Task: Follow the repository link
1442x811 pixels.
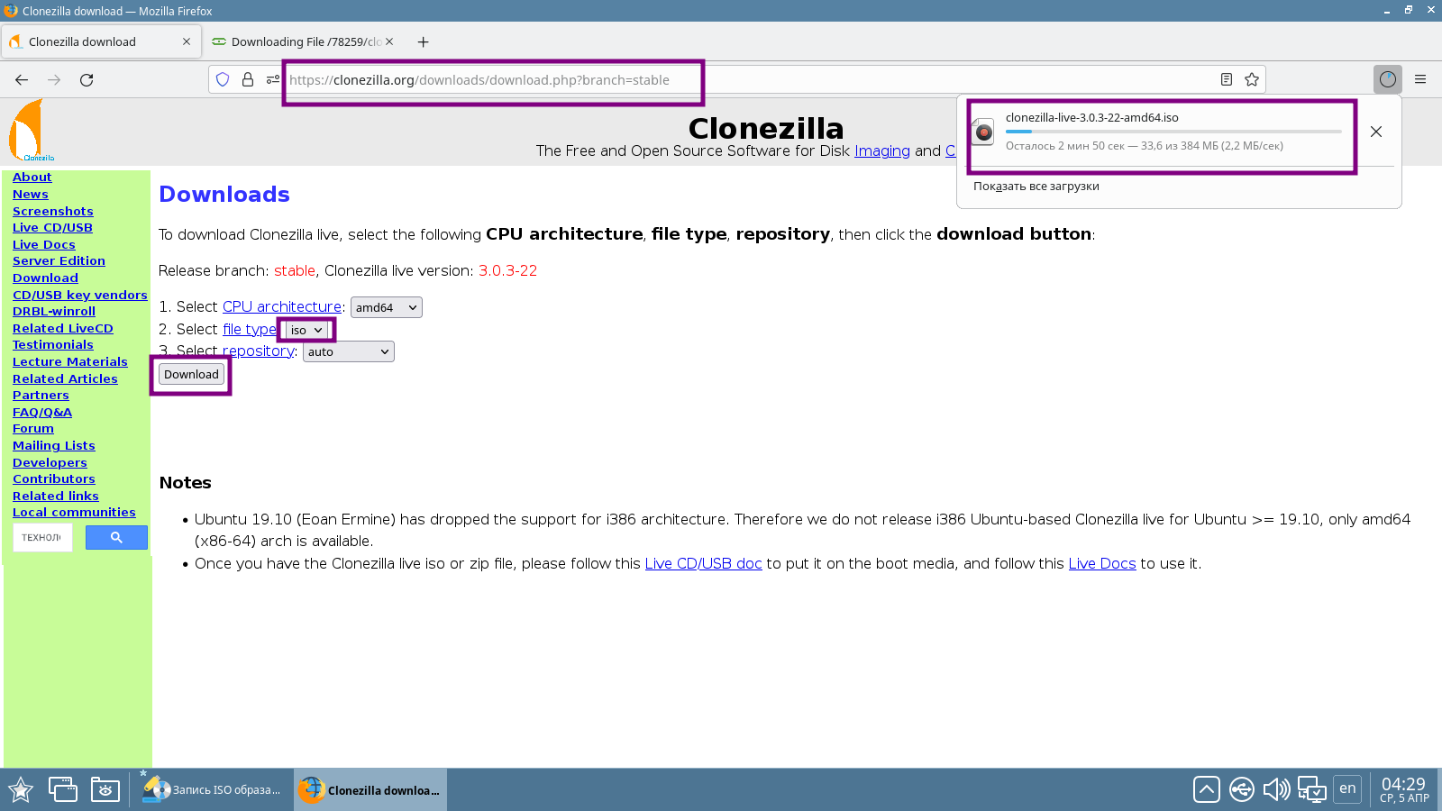Action: 258,351
